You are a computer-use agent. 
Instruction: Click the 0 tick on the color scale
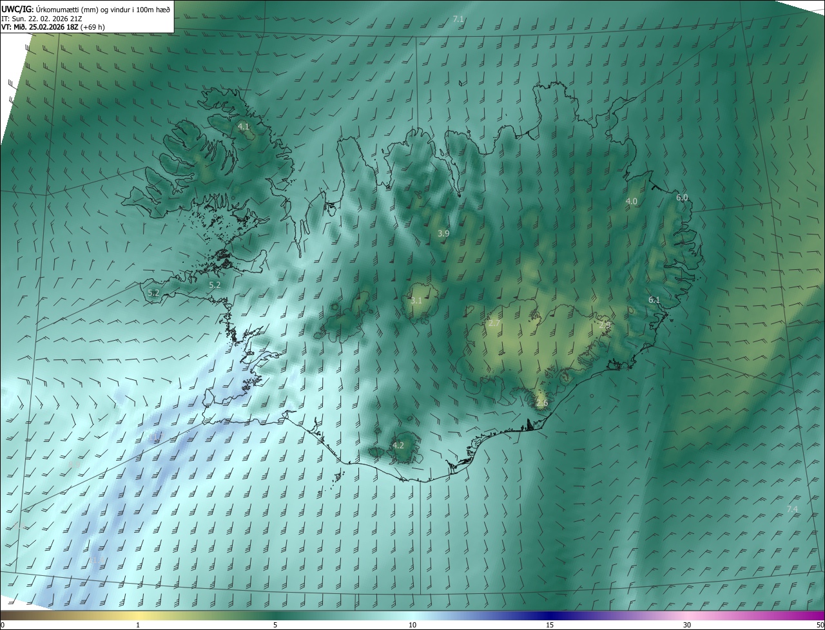(3, 625)
